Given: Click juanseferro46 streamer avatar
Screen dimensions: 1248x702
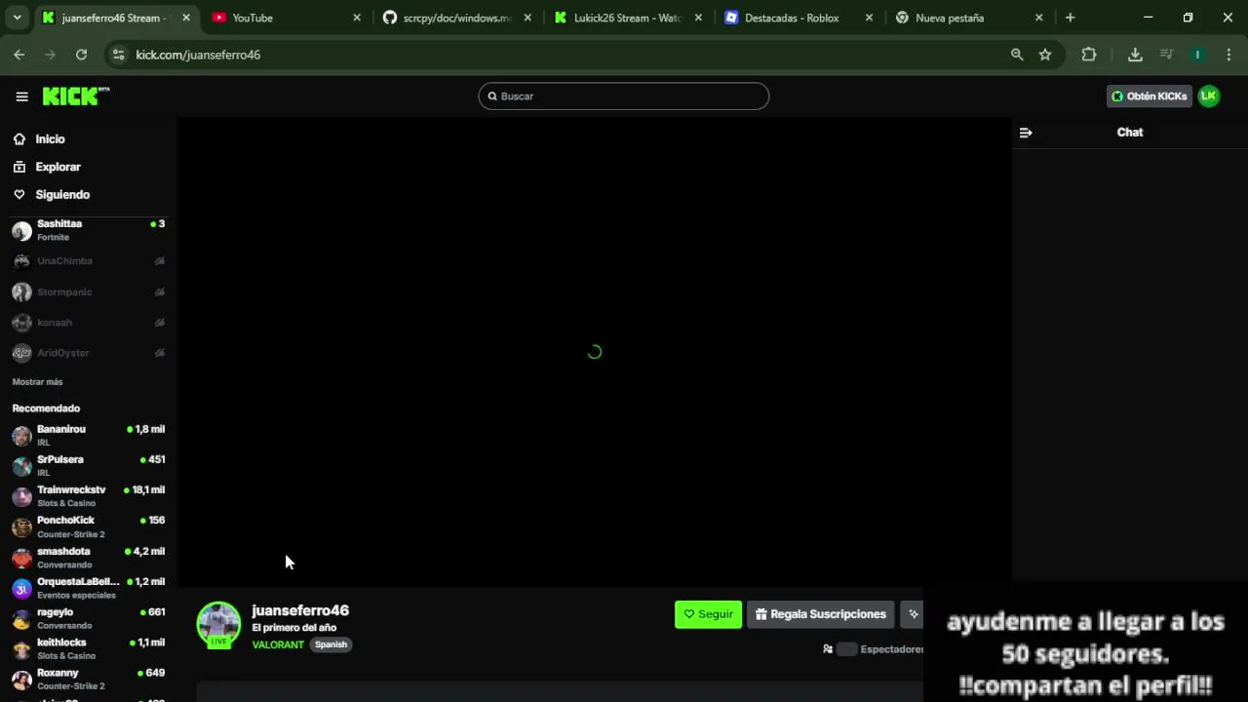Looking at the screenshot, I should point(218,624).
